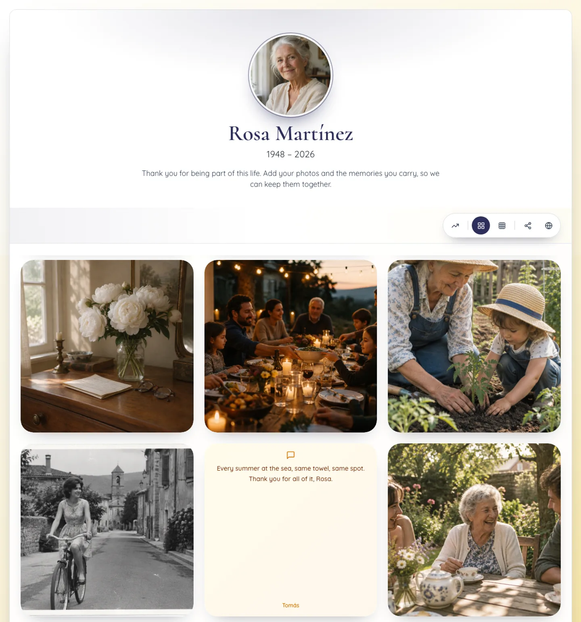
Task: Click the share icon
Action: (x=528, y=226)
